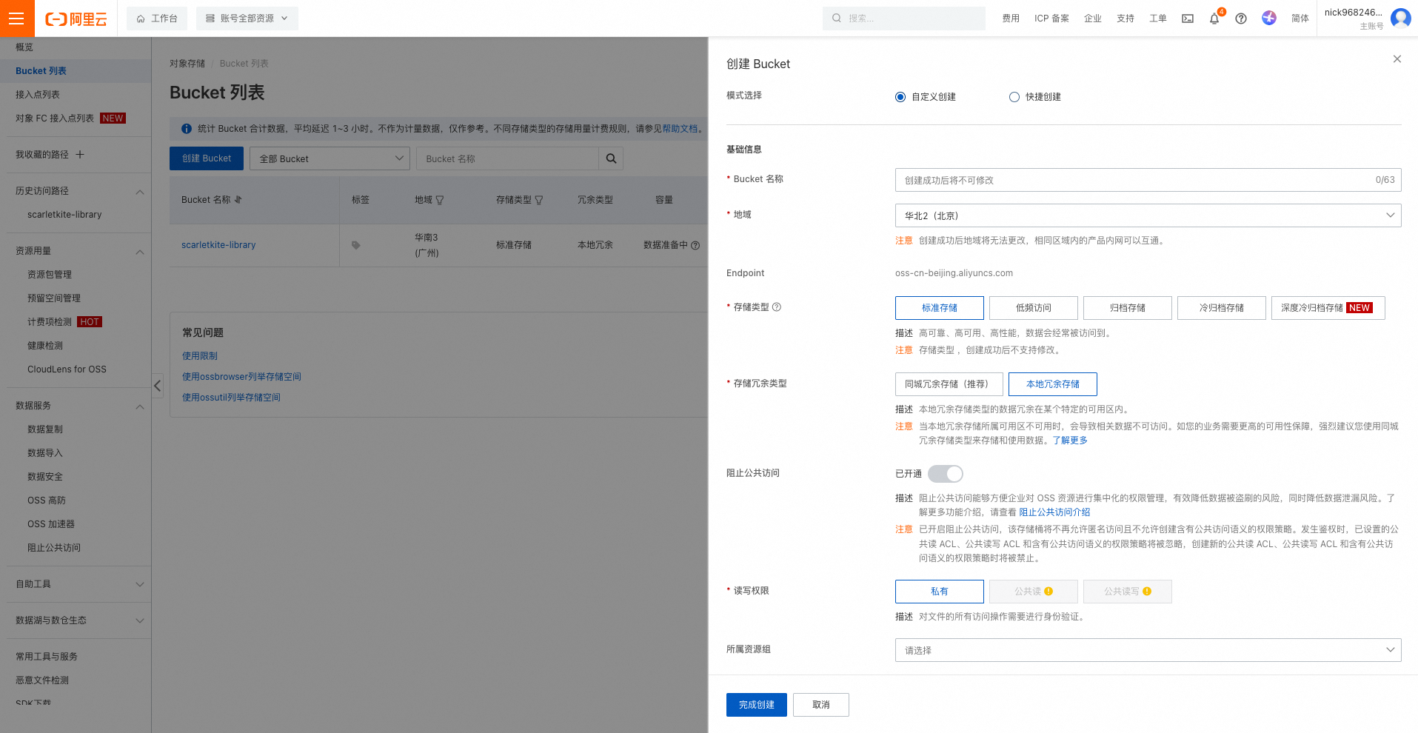The height and width of the screenshot is (733, 1418).
Task: Open ICP 备案 in top navigation
Action: coord(1051,19)
